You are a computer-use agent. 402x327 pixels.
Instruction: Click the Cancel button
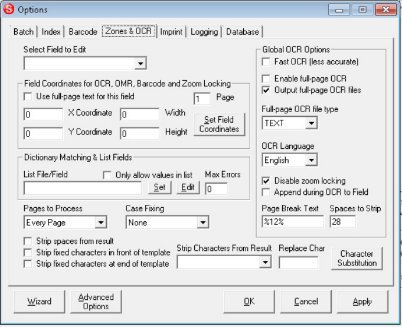[x=306, y=302]
